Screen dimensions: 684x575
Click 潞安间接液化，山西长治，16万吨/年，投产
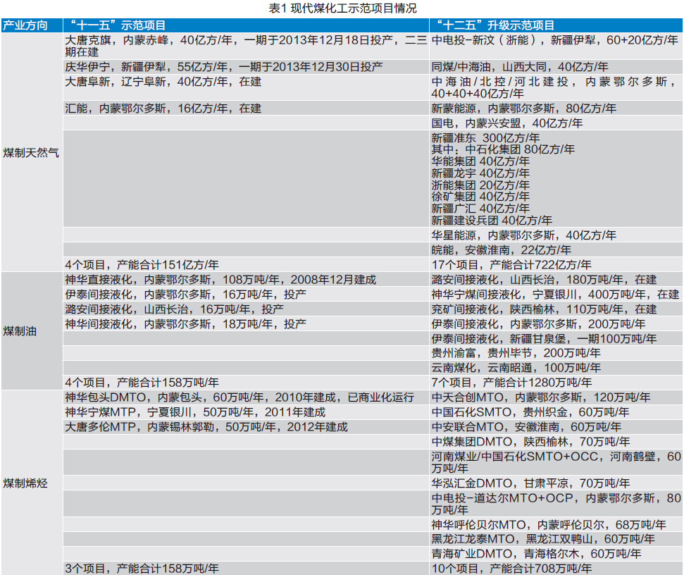click(246, 309)
